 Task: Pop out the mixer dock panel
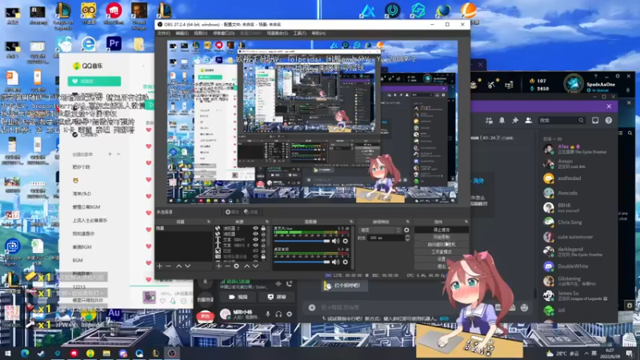(x=350, y=222)
